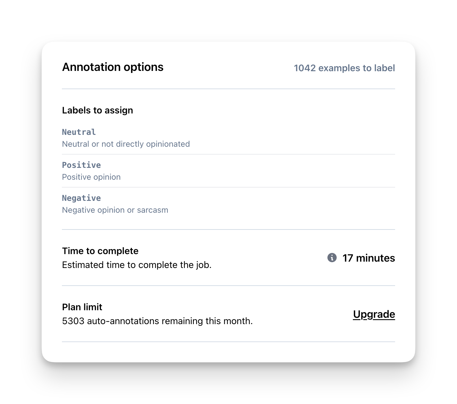The image size is (457, 404).
Task: Click the Negative label row
Action: point(228,204)
